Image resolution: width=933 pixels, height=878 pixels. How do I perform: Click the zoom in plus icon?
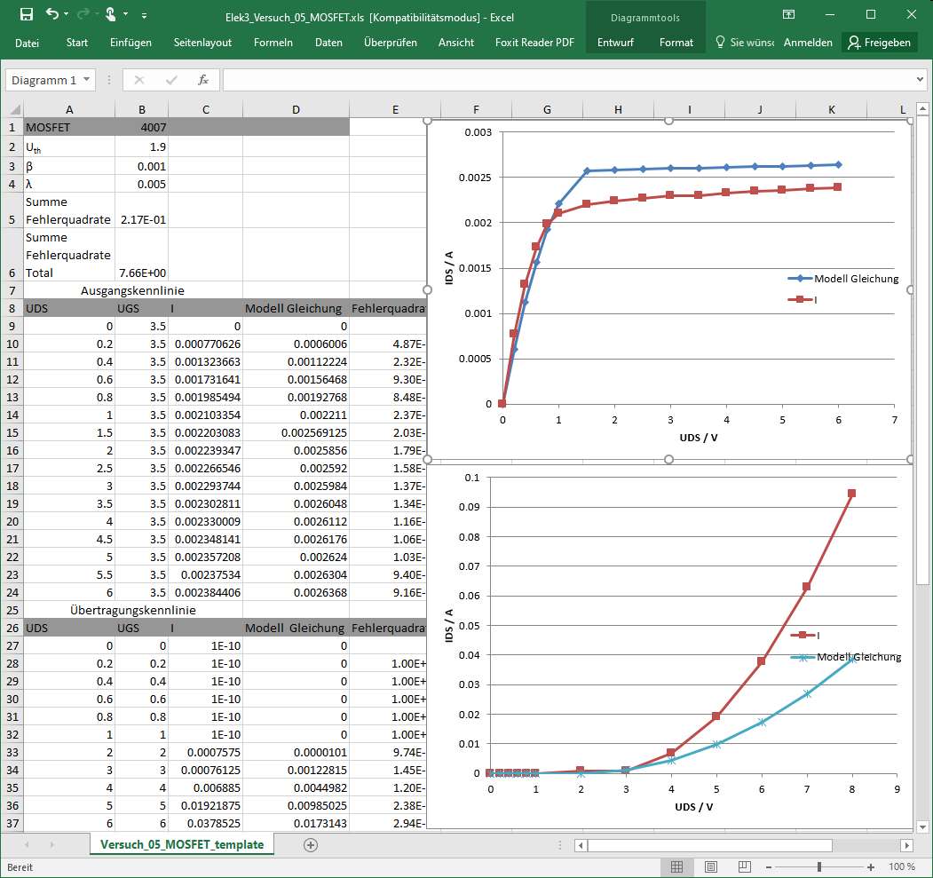click(x=871, y=866)
